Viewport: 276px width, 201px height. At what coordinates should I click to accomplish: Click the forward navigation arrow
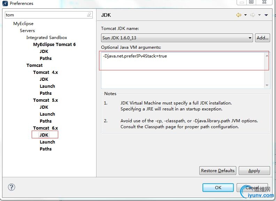point(253,15)
